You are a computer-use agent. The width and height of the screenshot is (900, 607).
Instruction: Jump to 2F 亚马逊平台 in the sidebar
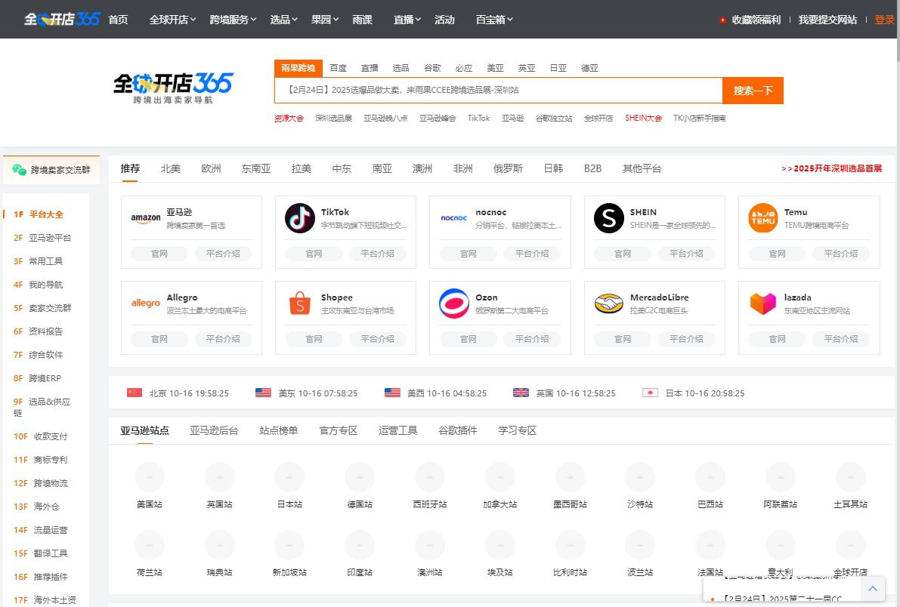(42, 238)
